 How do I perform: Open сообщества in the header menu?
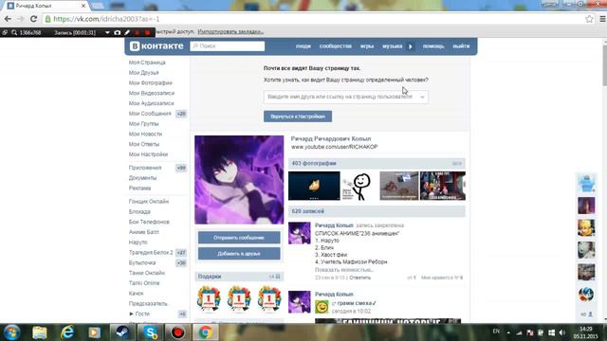coord(335,46)
